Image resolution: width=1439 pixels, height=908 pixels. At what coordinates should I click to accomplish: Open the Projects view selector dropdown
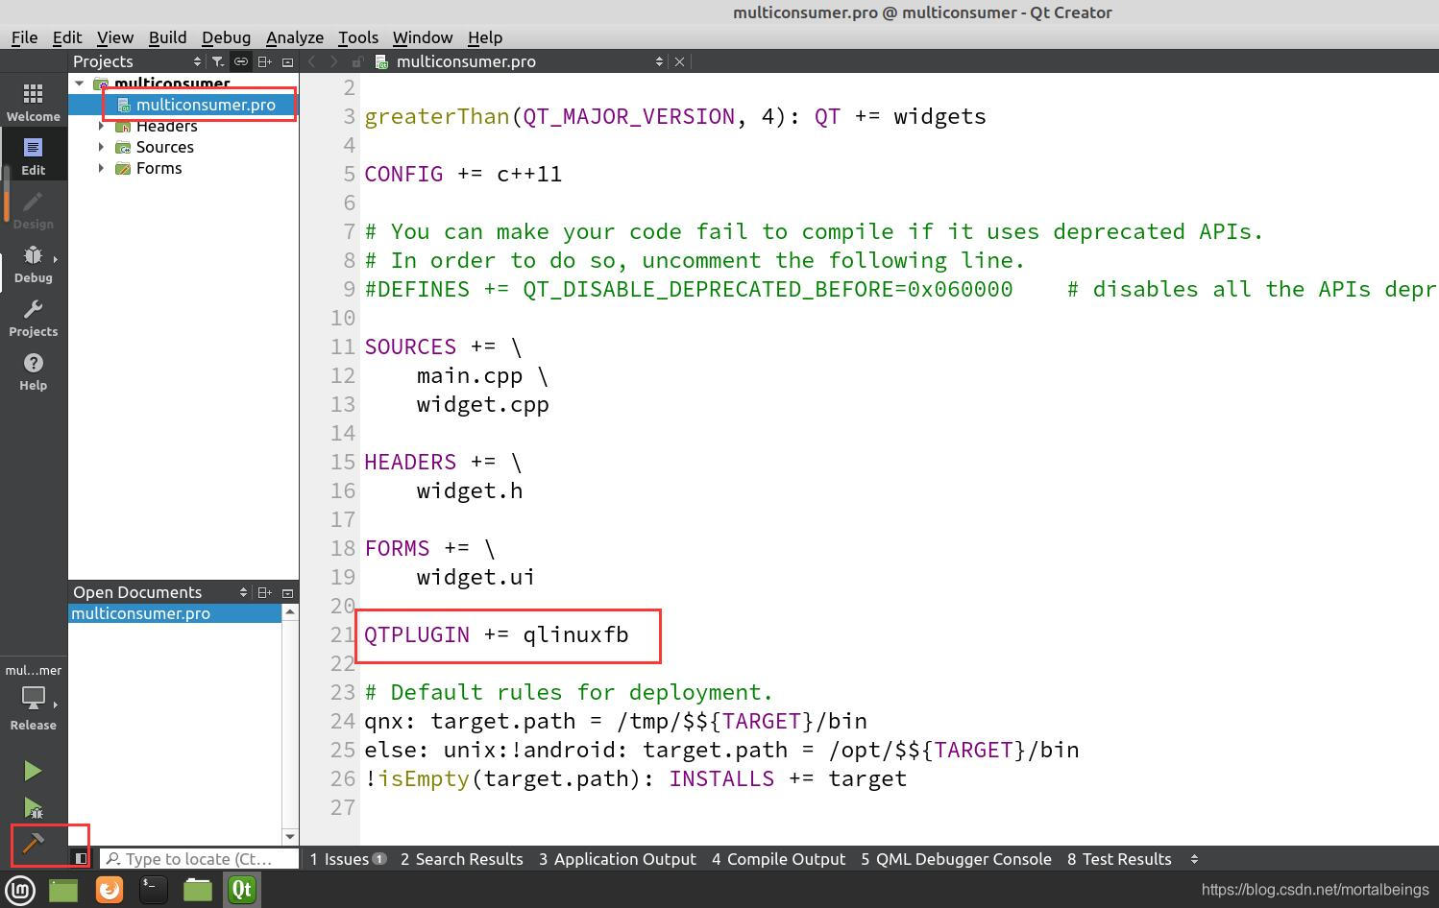[x=197, y=61]
